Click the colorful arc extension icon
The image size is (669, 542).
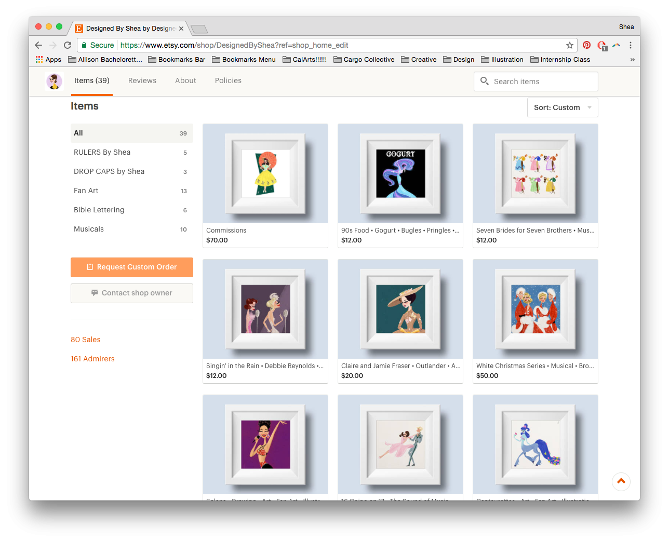[x=616, y=45]
